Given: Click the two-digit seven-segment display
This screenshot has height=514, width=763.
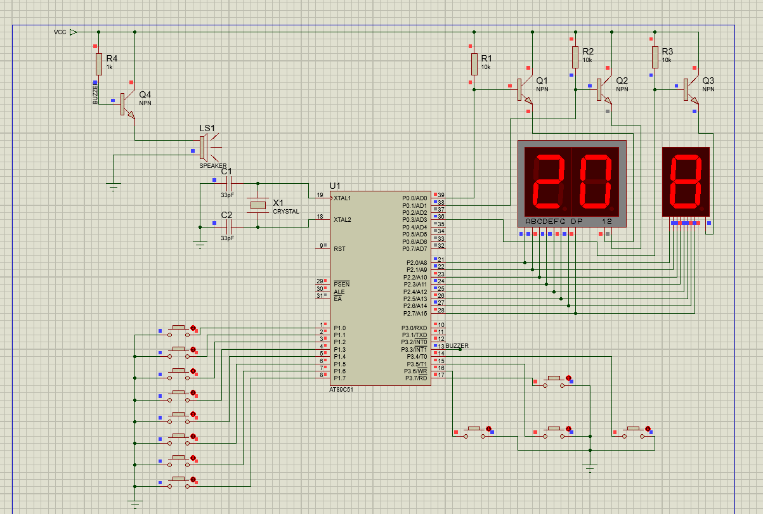Looking at the screenshot, I should (x=572, y=184).
